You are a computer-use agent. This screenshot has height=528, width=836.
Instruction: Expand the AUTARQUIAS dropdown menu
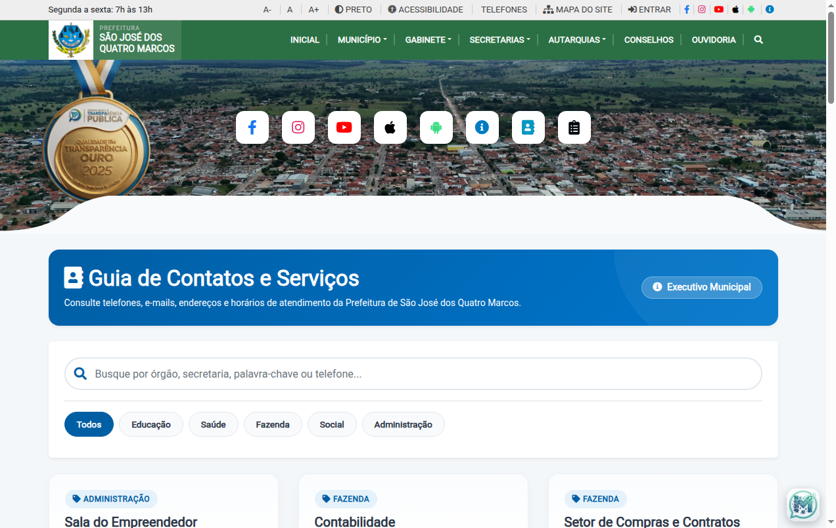pos(577,40)
